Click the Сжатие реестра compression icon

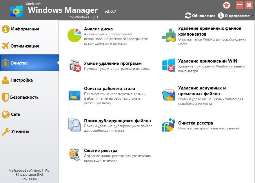coord(74,155)
